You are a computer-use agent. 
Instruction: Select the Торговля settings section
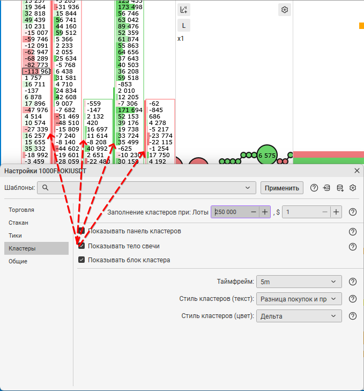[21, 210]
